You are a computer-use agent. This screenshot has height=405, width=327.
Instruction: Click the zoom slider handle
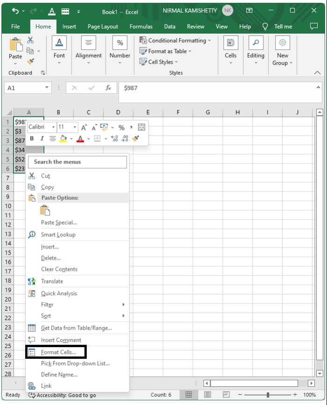(268, 395)
